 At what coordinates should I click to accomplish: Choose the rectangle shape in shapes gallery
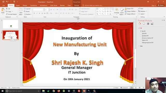[105, 9]
